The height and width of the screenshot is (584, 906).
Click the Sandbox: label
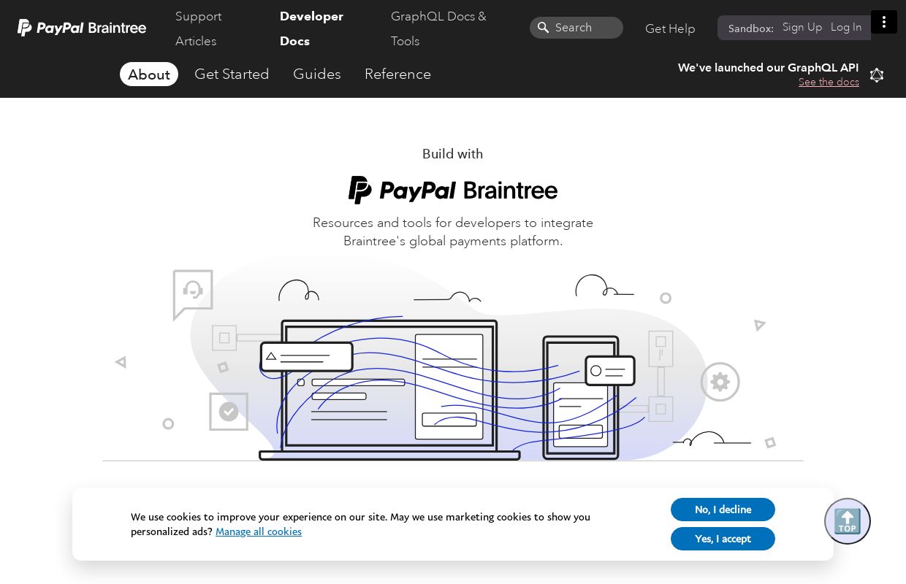click(751, 28)
